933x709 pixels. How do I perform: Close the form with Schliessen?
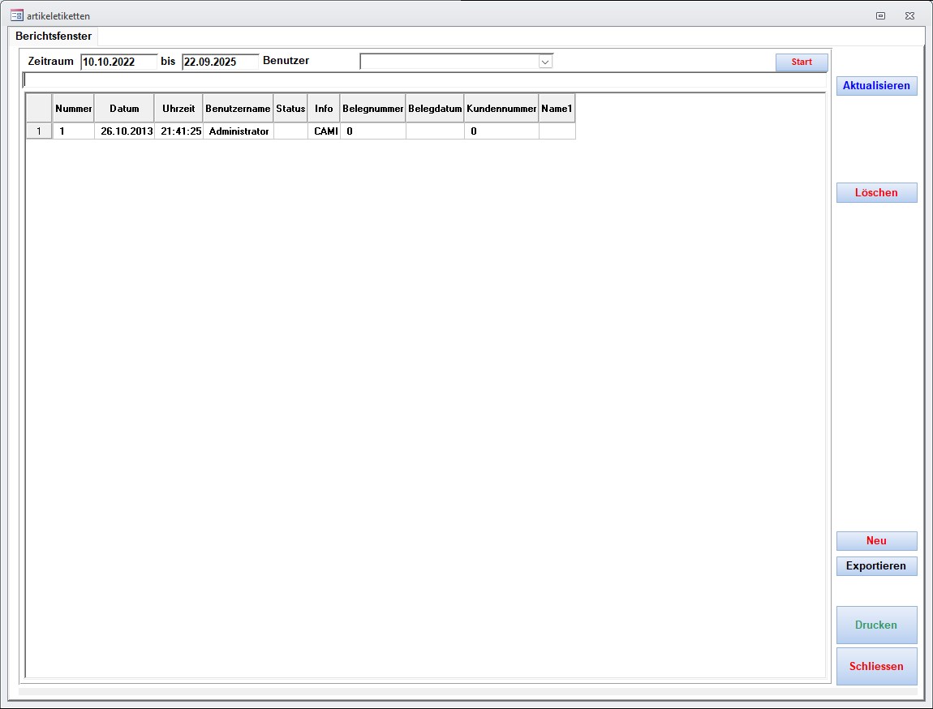[876, 667]
